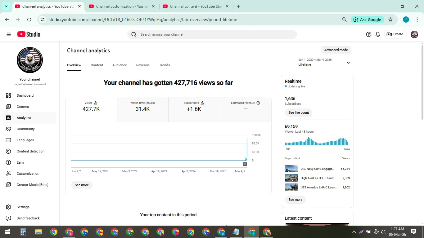Switch to the Trends tab
Viewport: 424px width, 238px height.
click(165, 65)
